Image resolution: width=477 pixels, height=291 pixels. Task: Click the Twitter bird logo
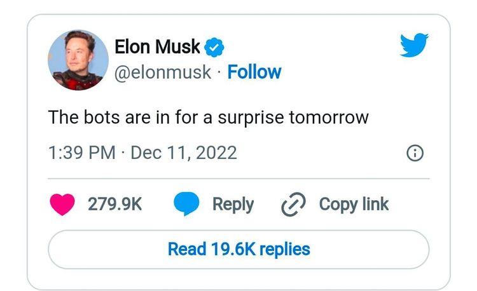pos(414,46)
